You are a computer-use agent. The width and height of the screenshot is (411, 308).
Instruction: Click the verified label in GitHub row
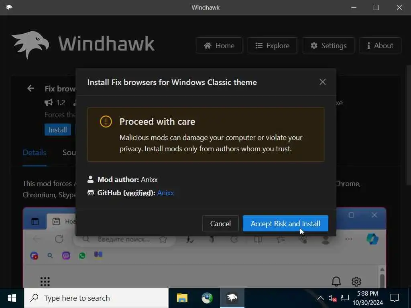(x=138, y=193)
